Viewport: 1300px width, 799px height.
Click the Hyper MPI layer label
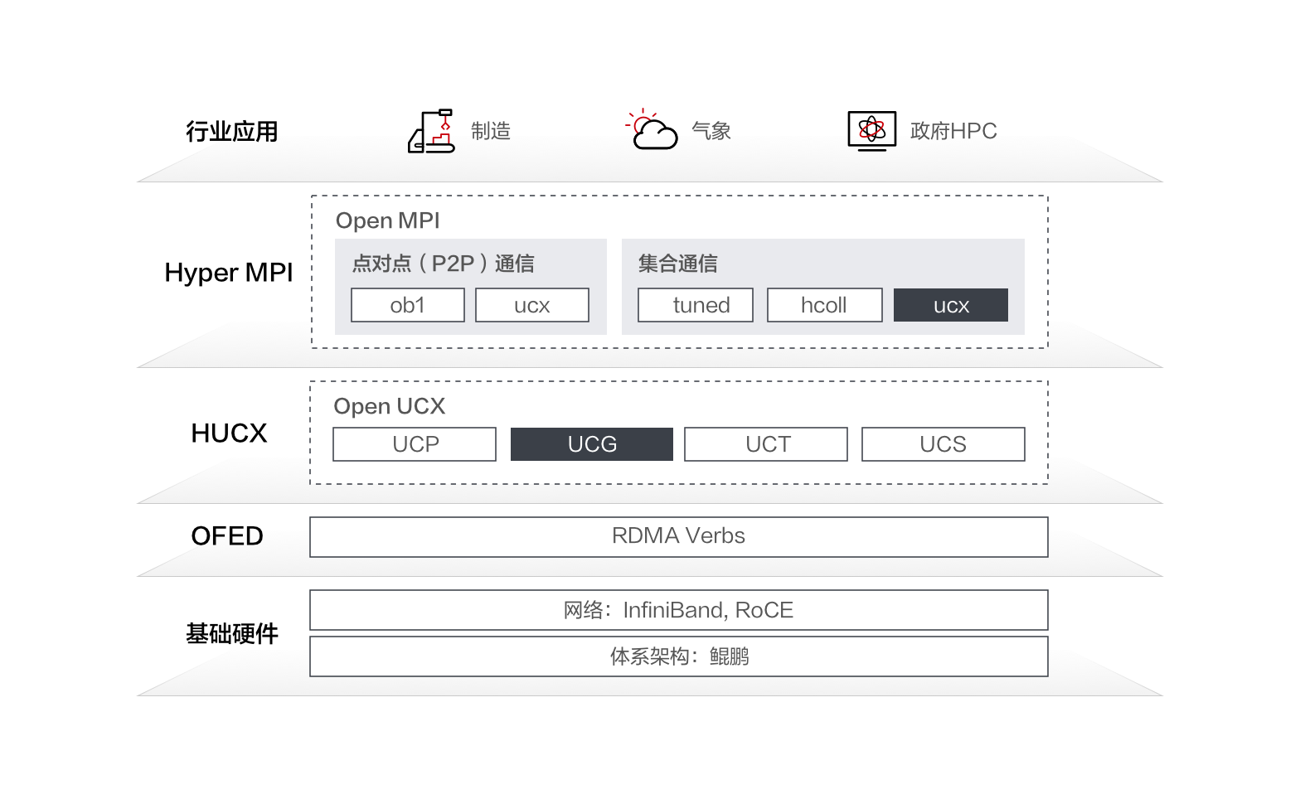tap(229, 273)
